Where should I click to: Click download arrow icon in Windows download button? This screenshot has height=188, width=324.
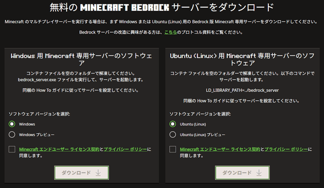(x=99, y=173)
